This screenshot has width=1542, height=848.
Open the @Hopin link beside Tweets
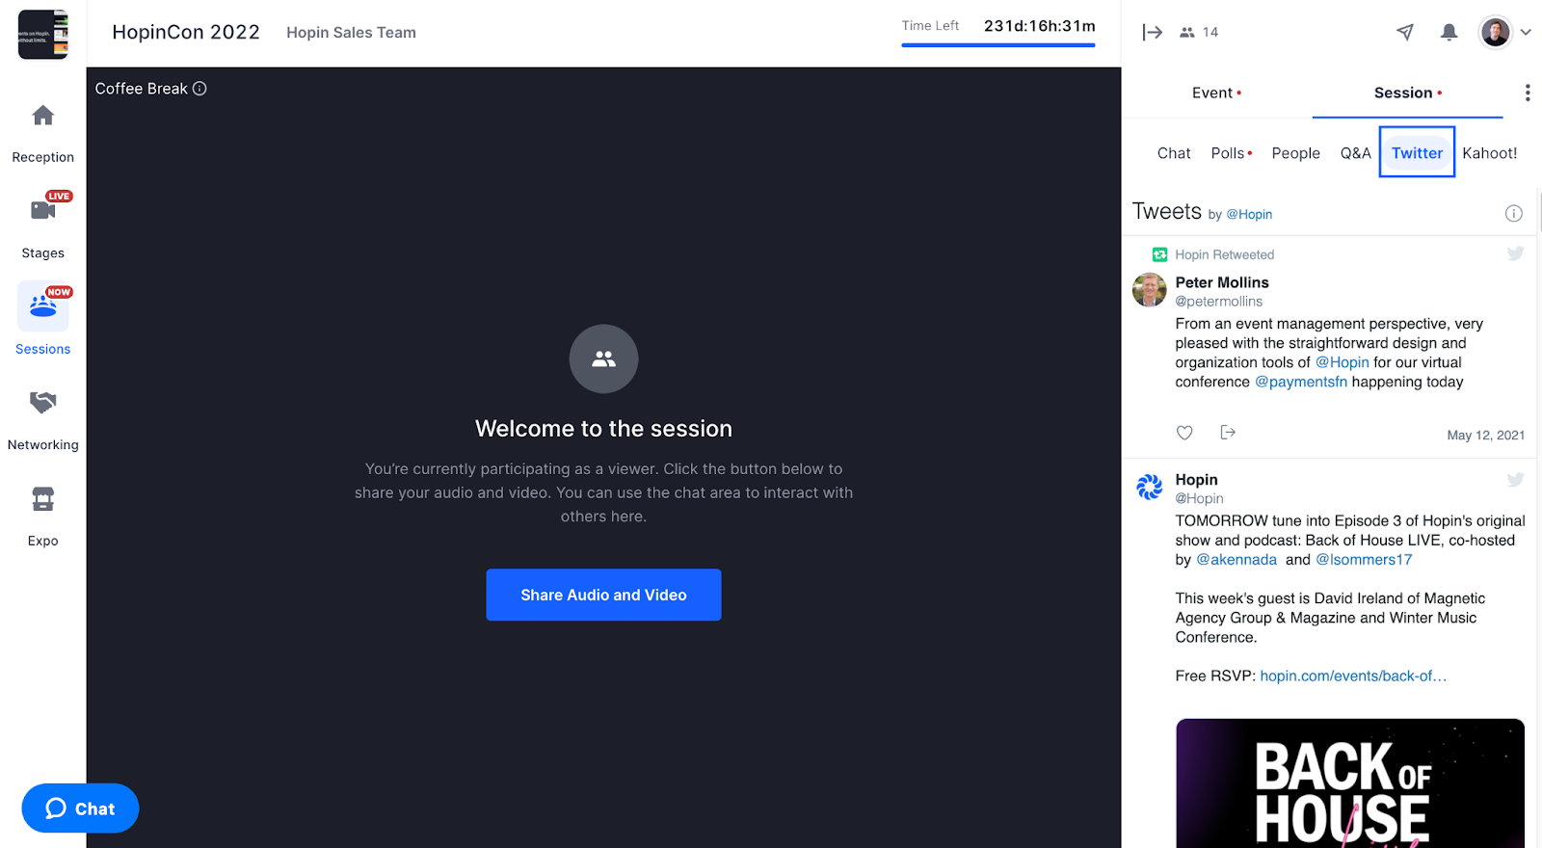point(1249,215)
